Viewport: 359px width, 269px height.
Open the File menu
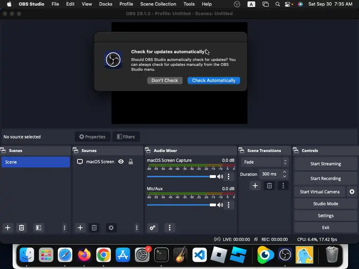[x=55, y=4]
